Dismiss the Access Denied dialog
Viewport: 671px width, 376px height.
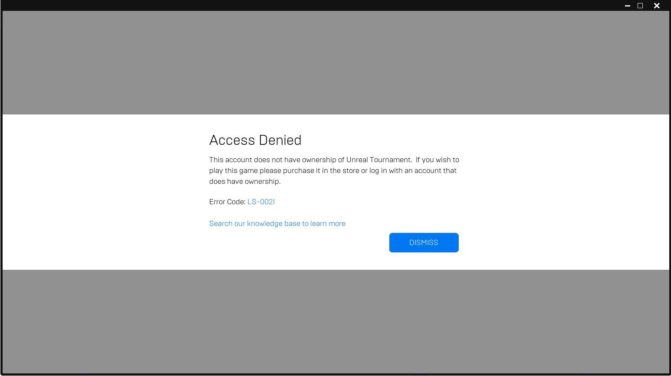(424, 242)
